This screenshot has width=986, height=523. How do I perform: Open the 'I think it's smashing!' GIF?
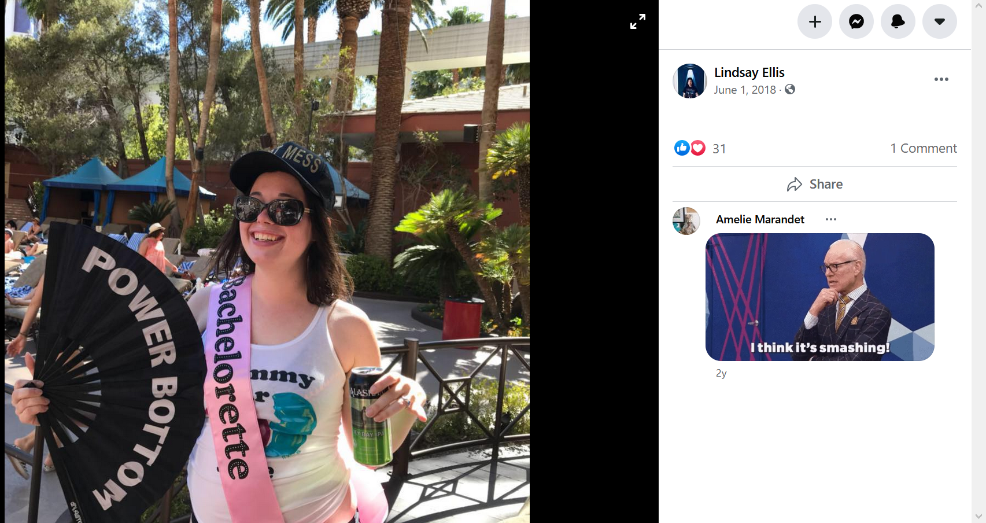point(819,297)
